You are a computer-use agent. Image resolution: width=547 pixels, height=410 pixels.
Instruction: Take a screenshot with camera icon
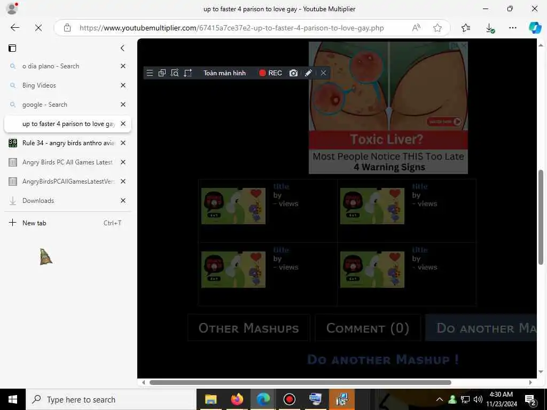293,73
